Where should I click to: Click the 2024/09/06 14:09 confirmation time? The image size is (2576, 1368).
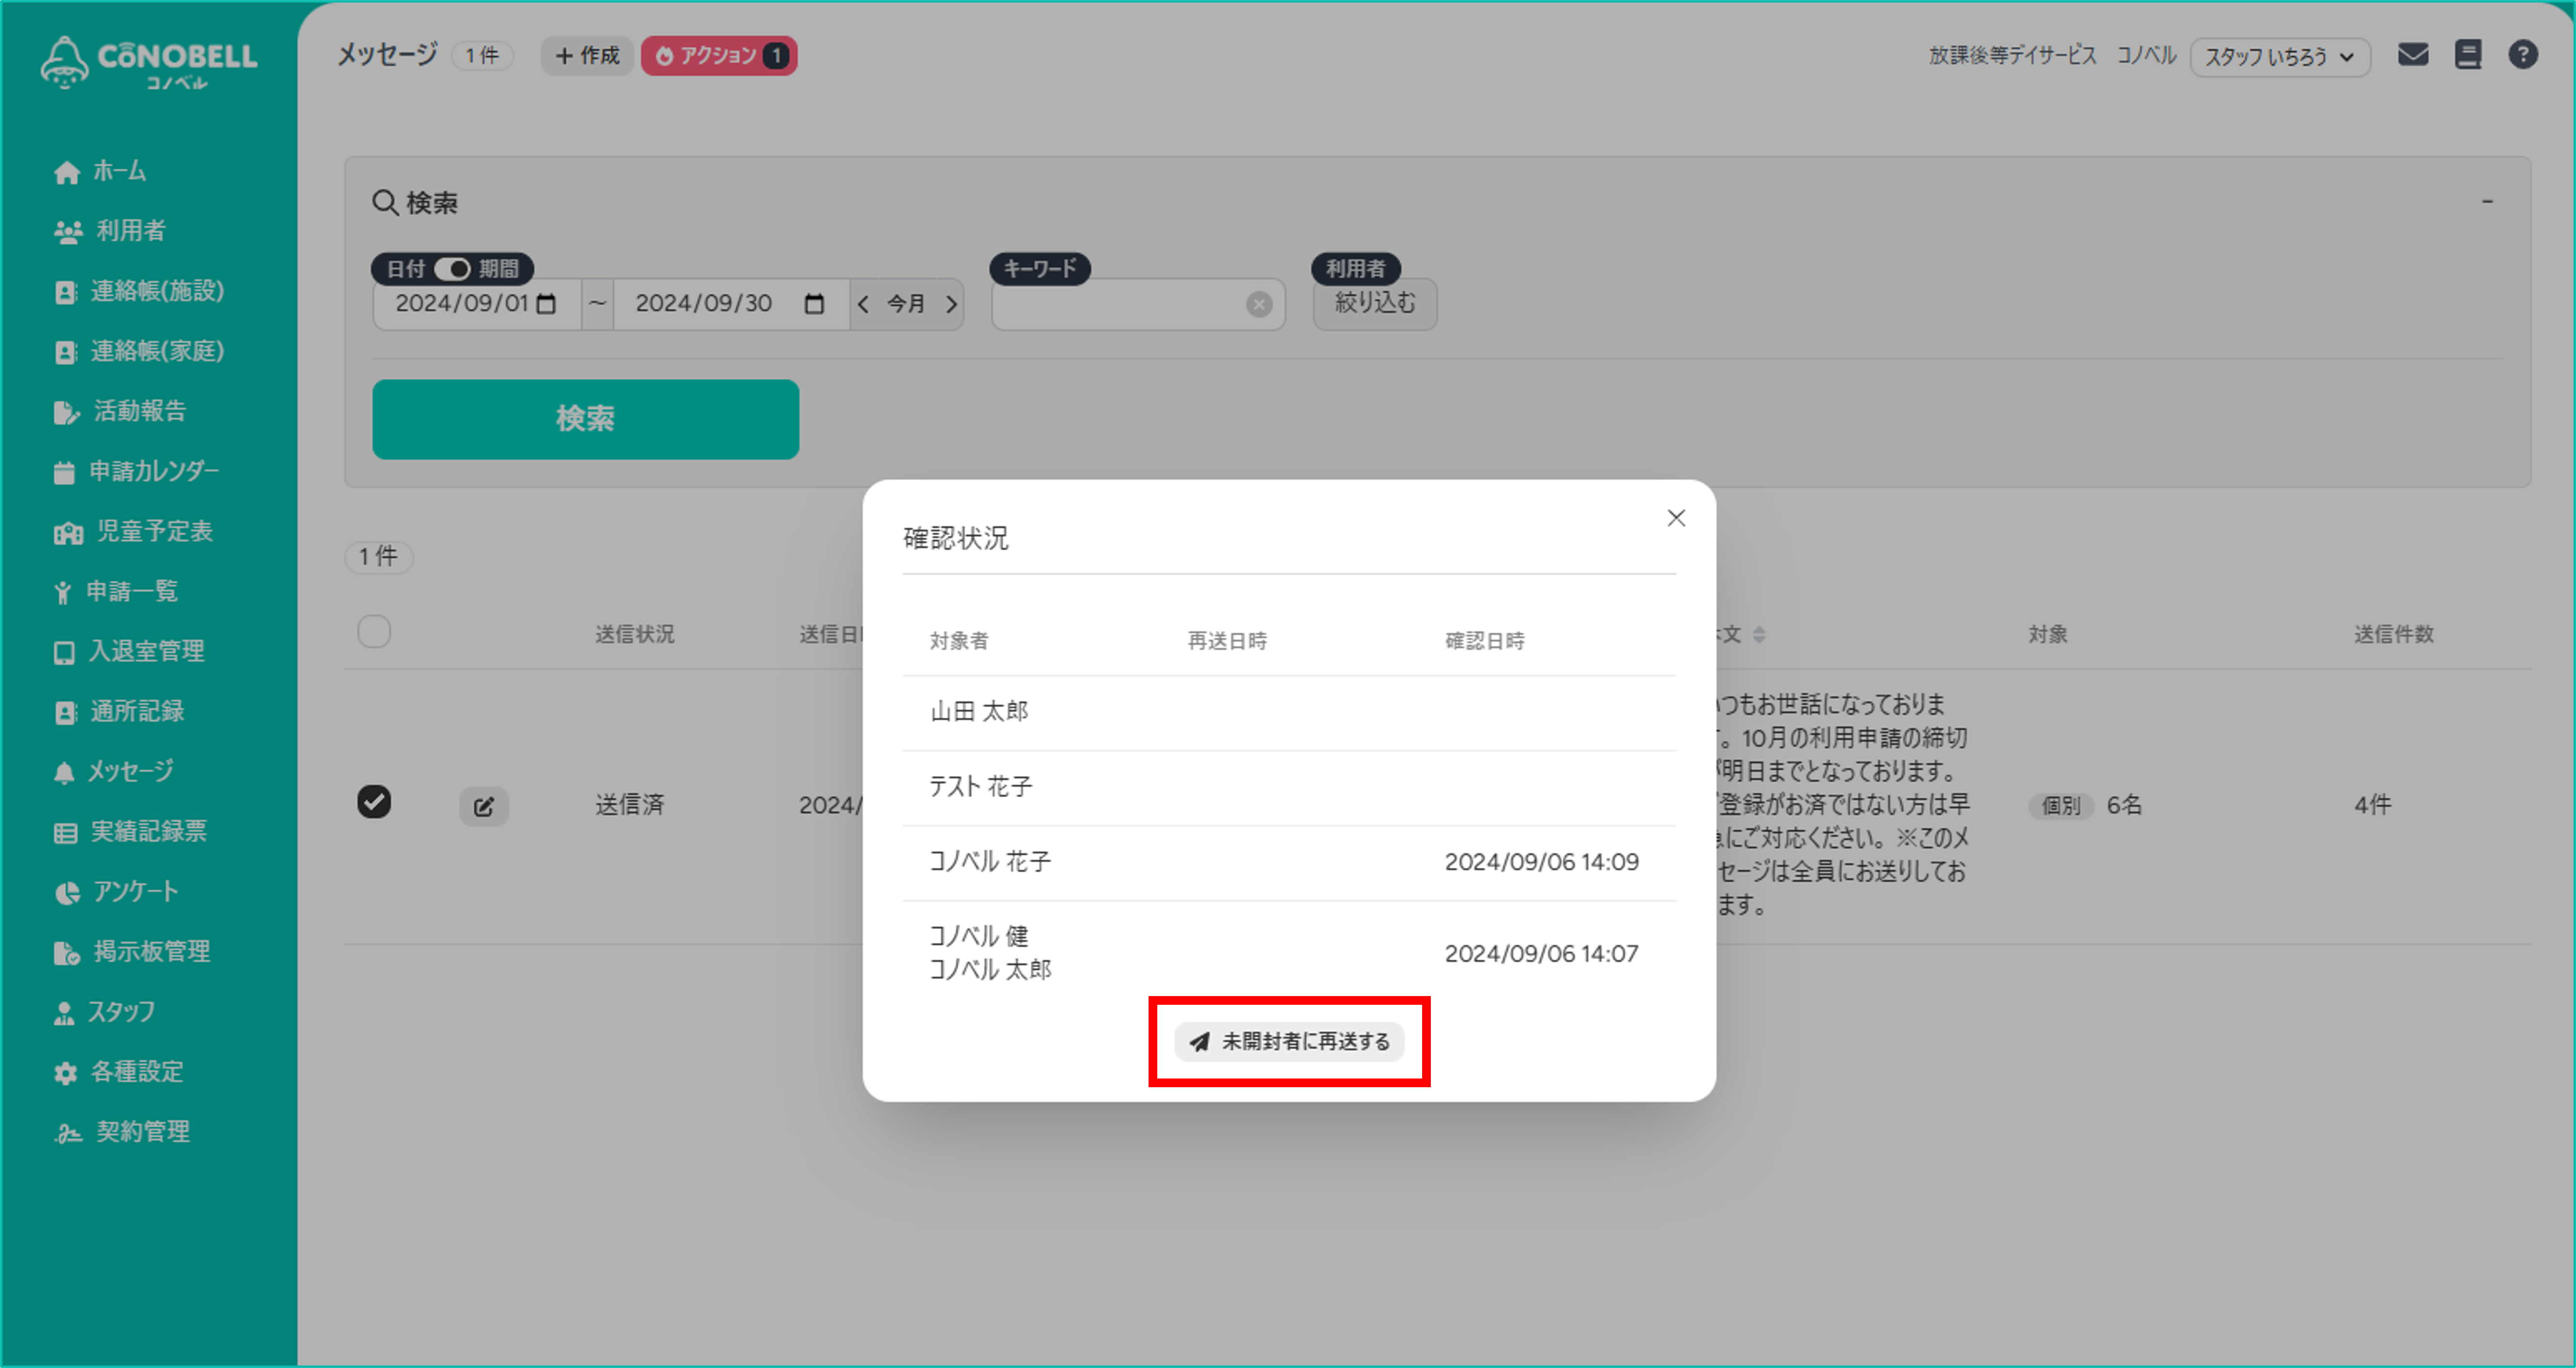(x=1541, y=862)
